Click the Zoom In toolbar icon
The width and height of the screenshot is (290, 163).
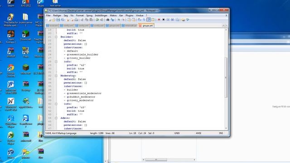pos(118,20)
